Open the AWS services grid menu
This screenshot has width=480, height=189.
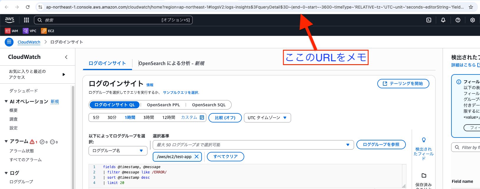click(x=26, y=20)
